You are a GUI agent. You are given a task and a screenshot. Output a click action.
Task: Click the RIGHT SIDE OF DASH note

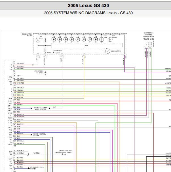pos(39,72)
